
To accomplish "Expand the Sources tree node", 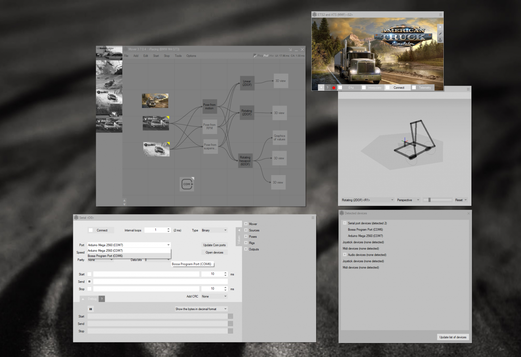I will tap(246, 230).
